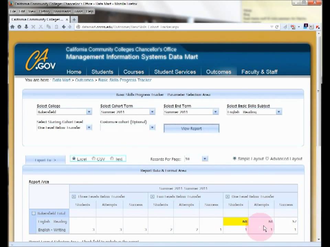Click the paste clipboard toolbar icon
The image size is (330, 247).
[56, 27]
